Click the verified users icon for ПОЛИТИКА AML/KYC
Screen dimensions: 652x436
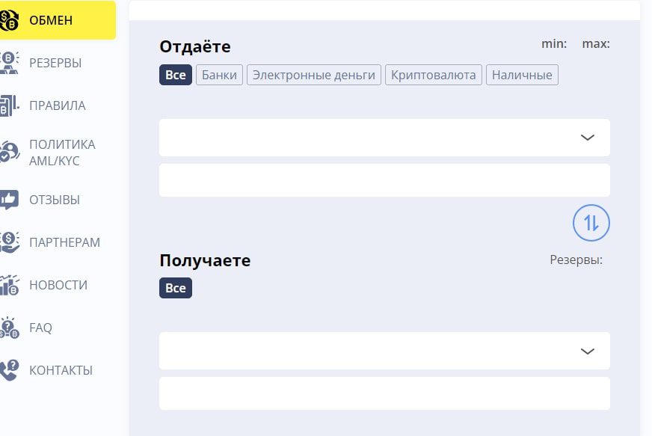pos(9,152)
